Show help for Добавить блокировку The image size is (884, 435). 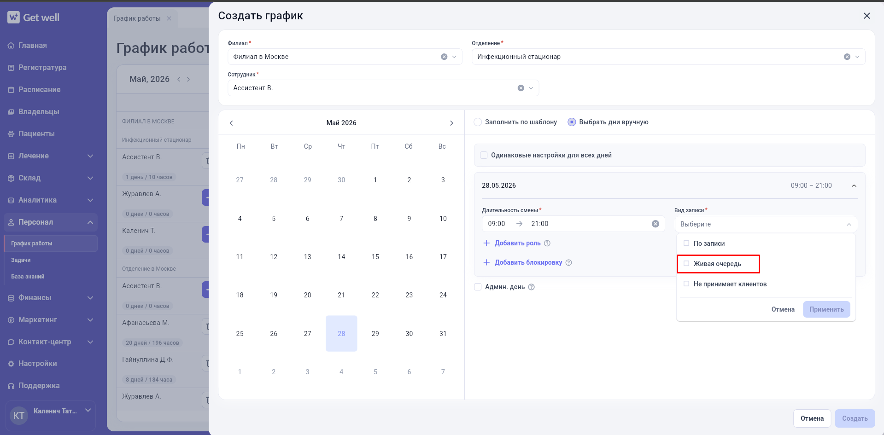(568, 262)
